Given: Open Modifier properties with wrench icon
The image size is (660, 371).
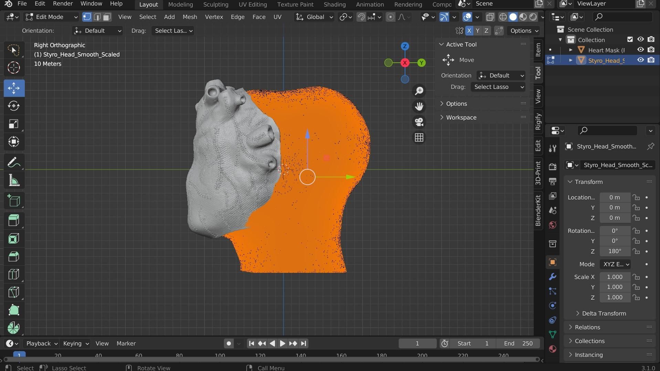Looking at the screenshot, I should [x=552, y=276].
